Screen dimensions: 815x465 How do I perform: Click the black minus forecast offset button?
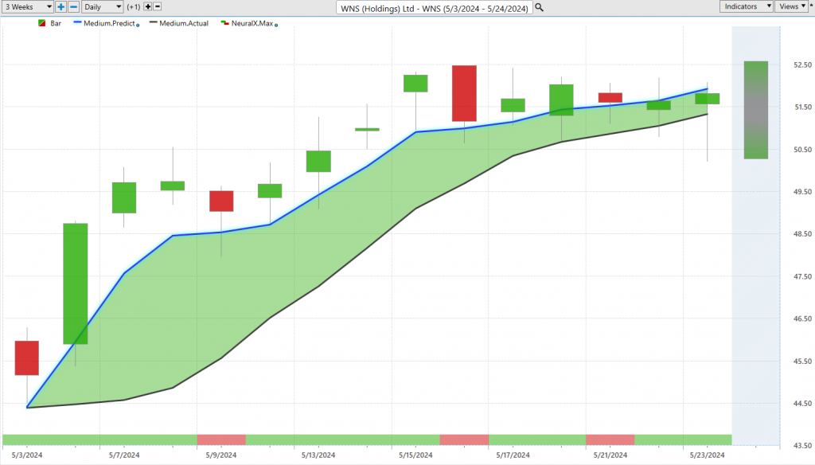[158, 6]
